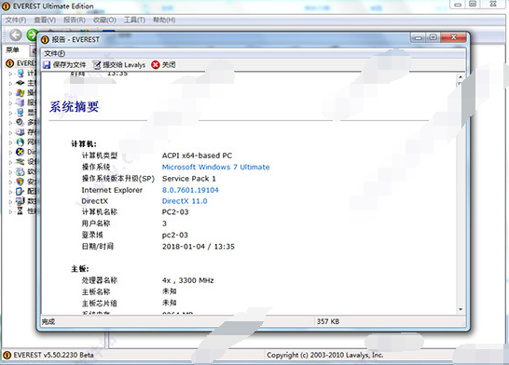509x365 pixels.
Task: Open the 查看(V) view menu
Action: click(x=45, y=20)
